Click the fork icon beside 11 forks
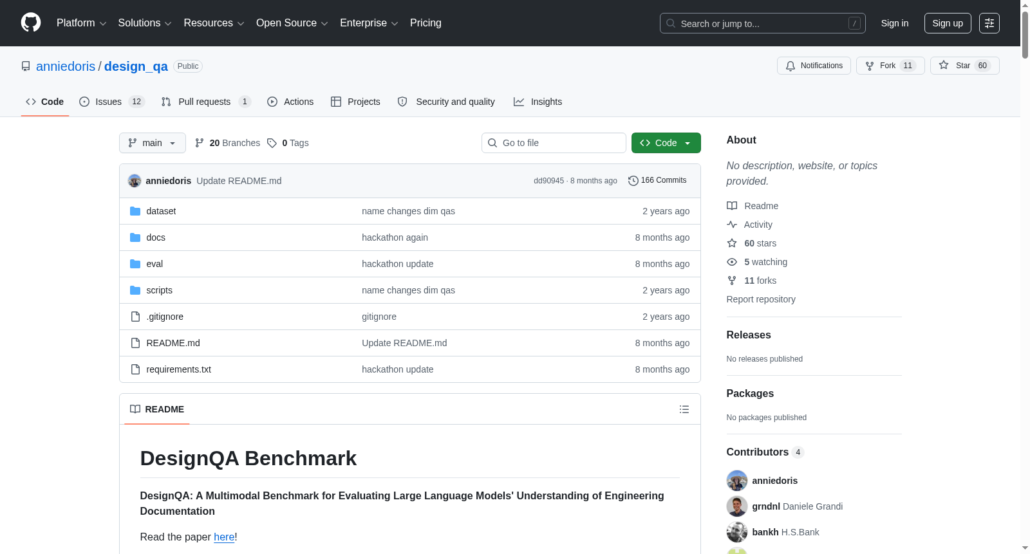This screenshot has width=1030, height=554. point(732,281)
